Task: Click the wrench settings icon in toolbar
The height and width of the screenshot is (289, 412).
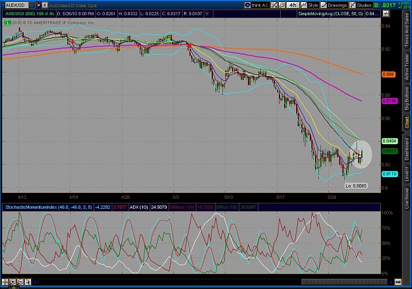Action: [x=281, y=5]
